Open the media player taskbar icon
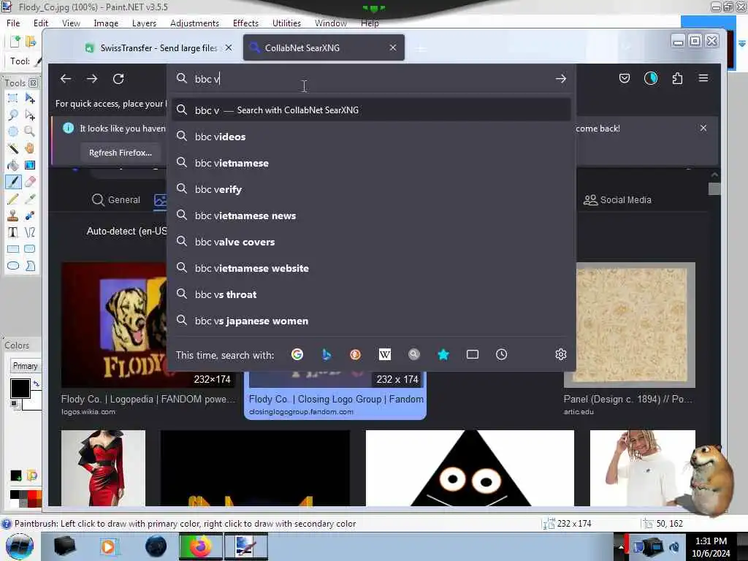The height and width of the screenshot is (561, 748). tap(108, 546)
